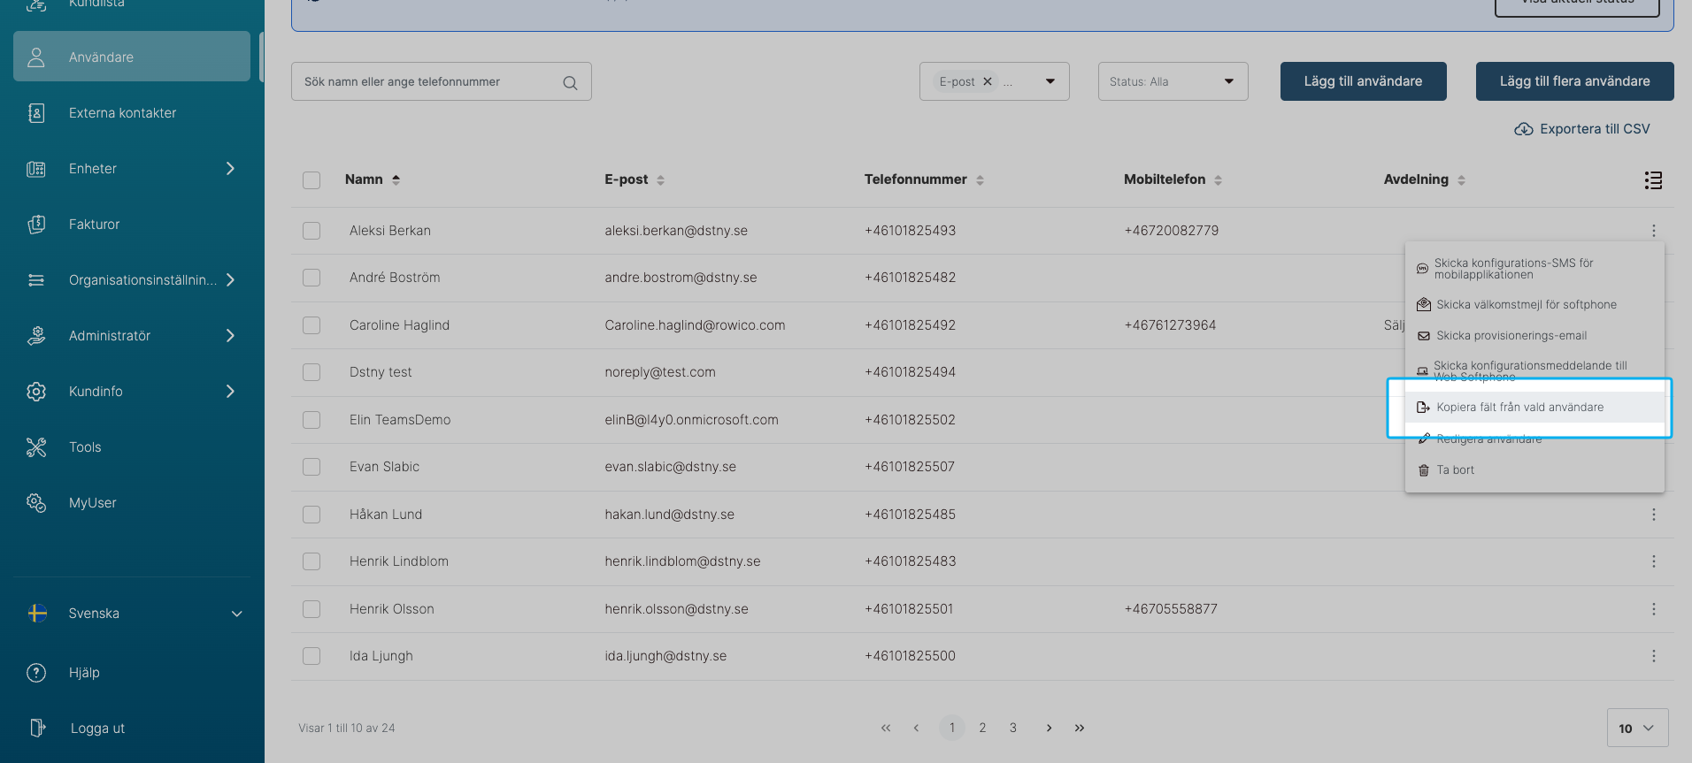
Task: Click the Exportera till CSV cloud icon
Action: pyautogui.click(x=1523, y=129)
